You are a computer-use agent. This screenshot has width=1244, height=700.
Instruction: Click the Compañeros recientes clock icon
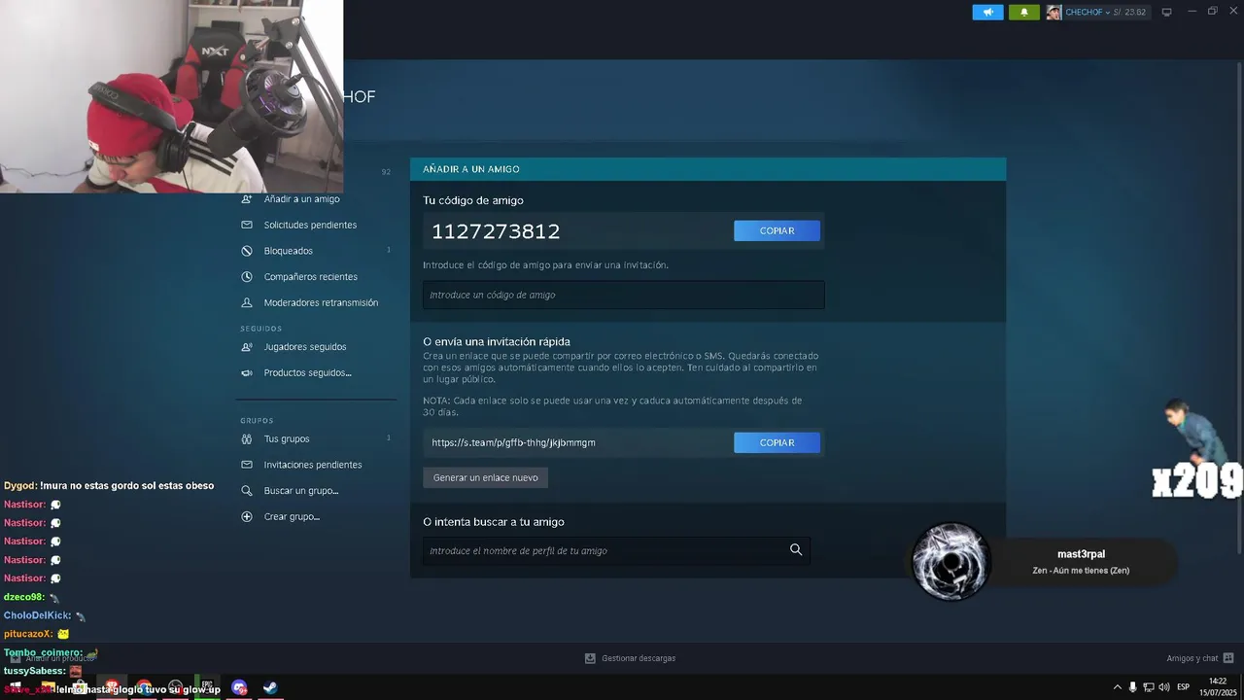[247, 276]
